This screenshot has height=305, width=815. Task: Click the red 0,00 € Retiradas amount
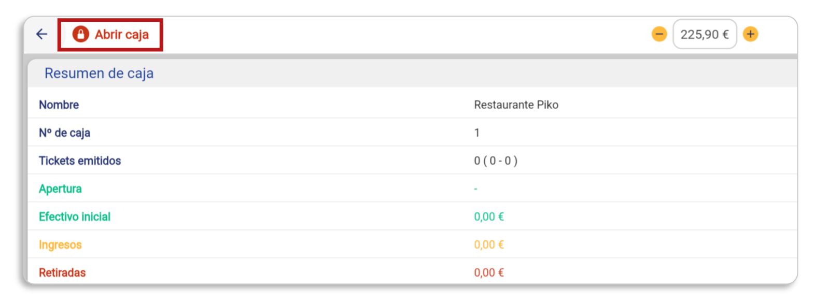pyautogui.click(x=489, y=272)
